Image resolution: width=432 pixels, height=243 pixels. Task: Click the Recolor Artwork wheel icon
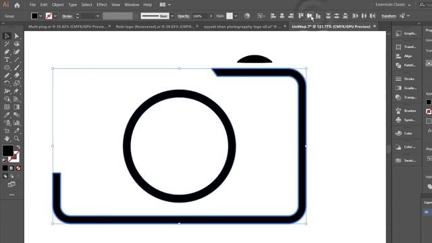tap(247, 16)
